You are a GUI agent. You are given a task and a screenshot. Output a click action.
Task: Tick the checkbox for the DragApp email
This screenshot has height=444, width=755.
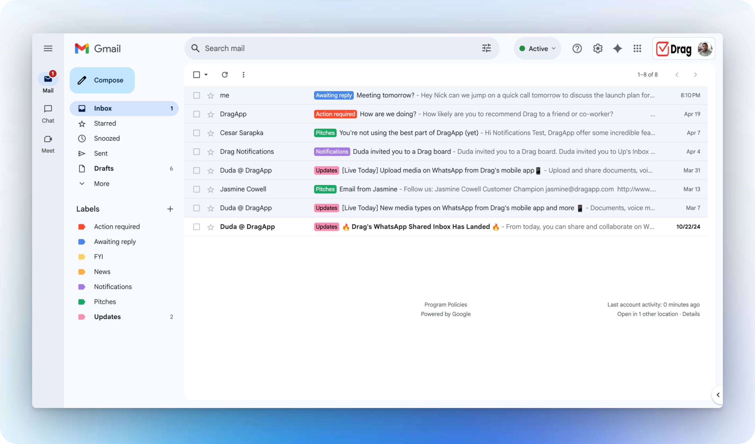196,114
